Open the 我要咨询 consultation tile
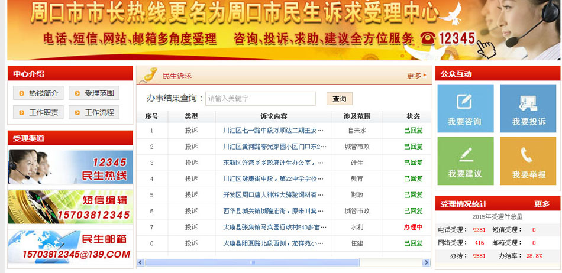Image resolution: width=562 pixels, height=273 pixels. tap(465, 108)
